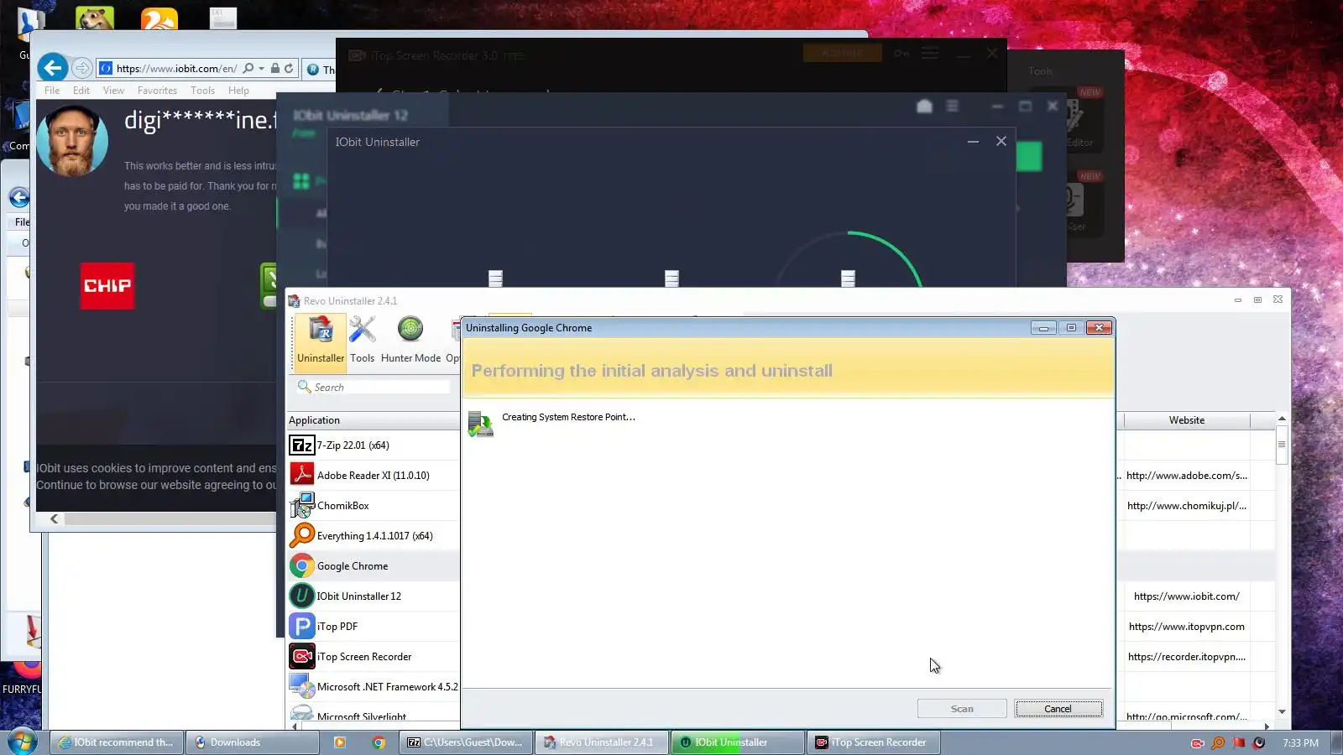Select the iTop PDF icon in the list
1343x755 pixels.
pyautogui.click(x=302, y=627)
